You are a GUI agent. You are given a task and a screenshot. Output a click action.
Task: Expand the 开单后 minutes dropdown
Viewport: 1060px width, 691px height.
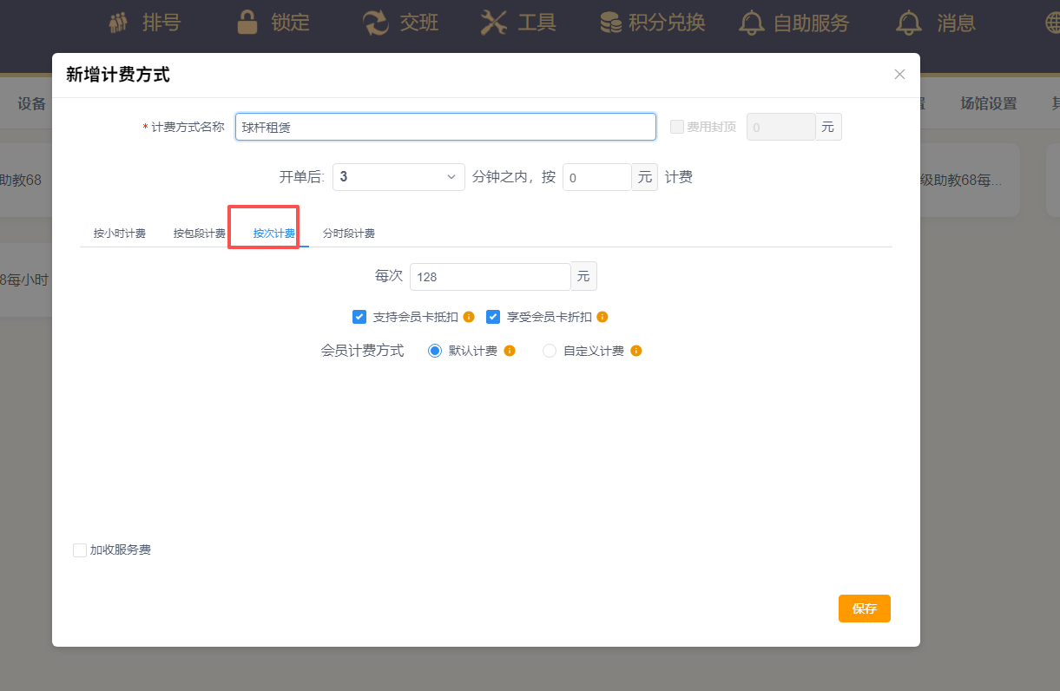point(398,177)
